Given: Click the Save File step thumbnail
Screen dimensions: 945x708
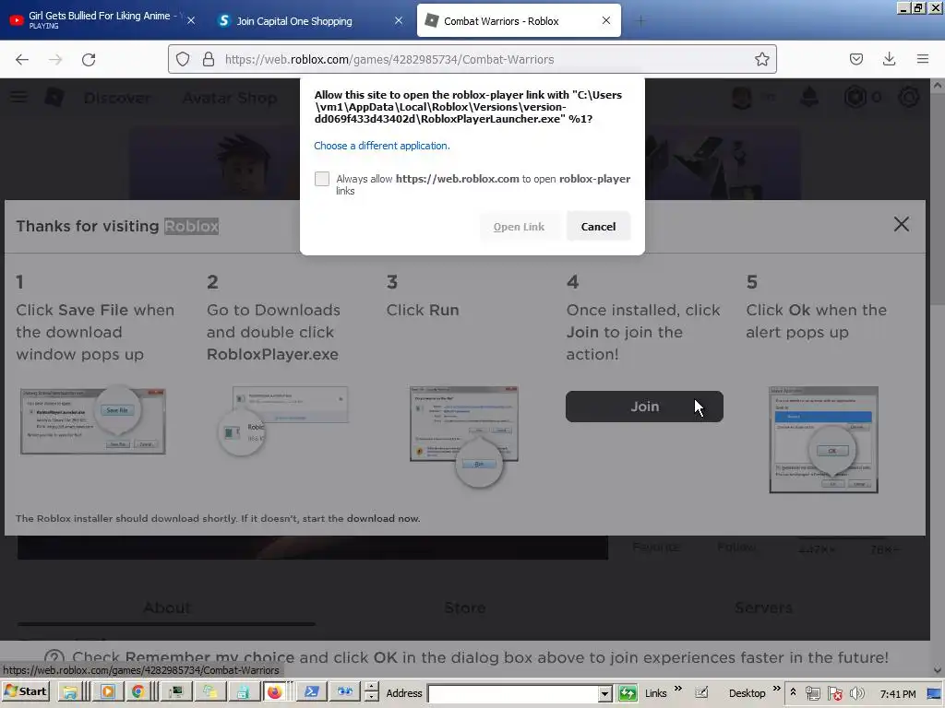Looking at the screenshot, I should click(x=93, y=421).
